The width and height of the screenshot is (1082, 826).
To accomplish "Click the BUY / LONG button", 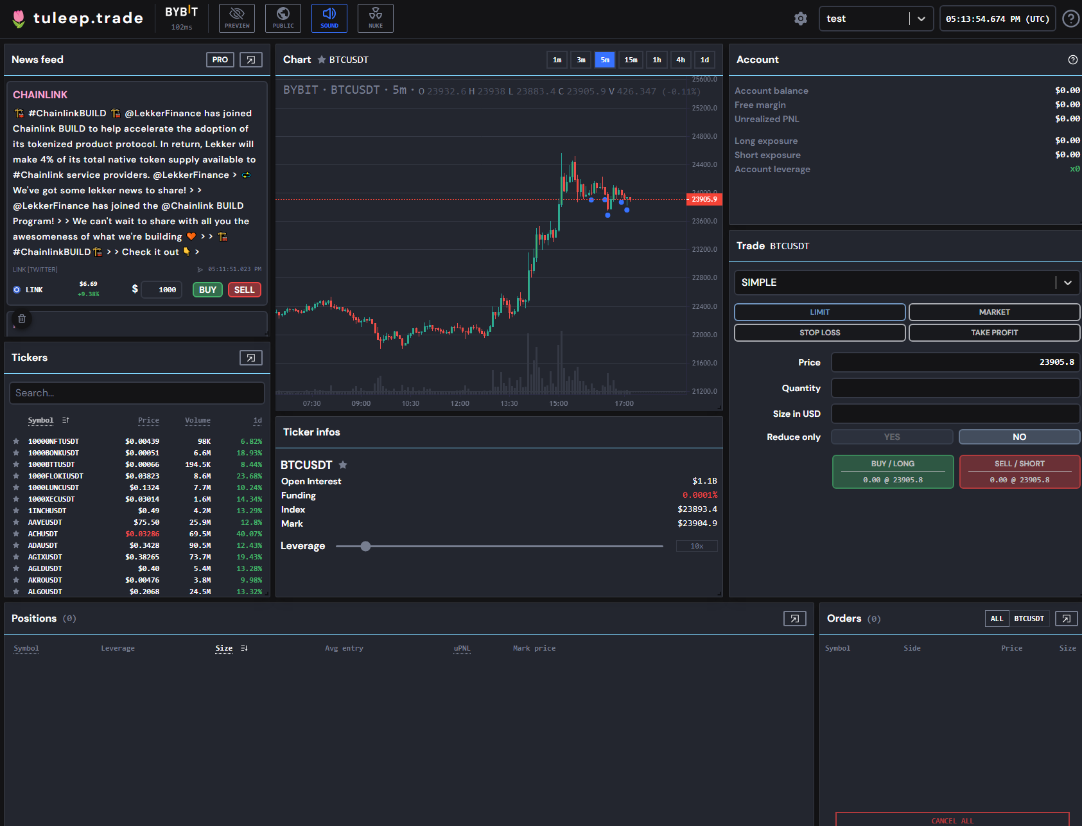I will (x=893, y=472).
